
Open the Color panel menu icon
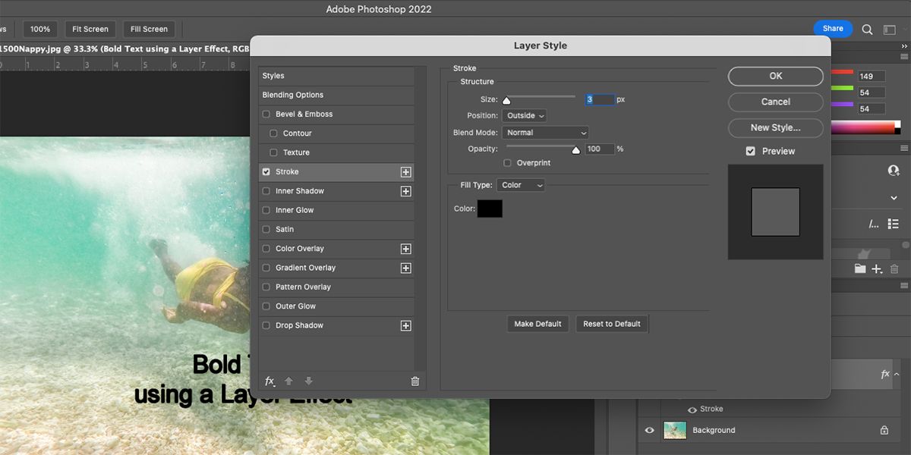point(904,56)
